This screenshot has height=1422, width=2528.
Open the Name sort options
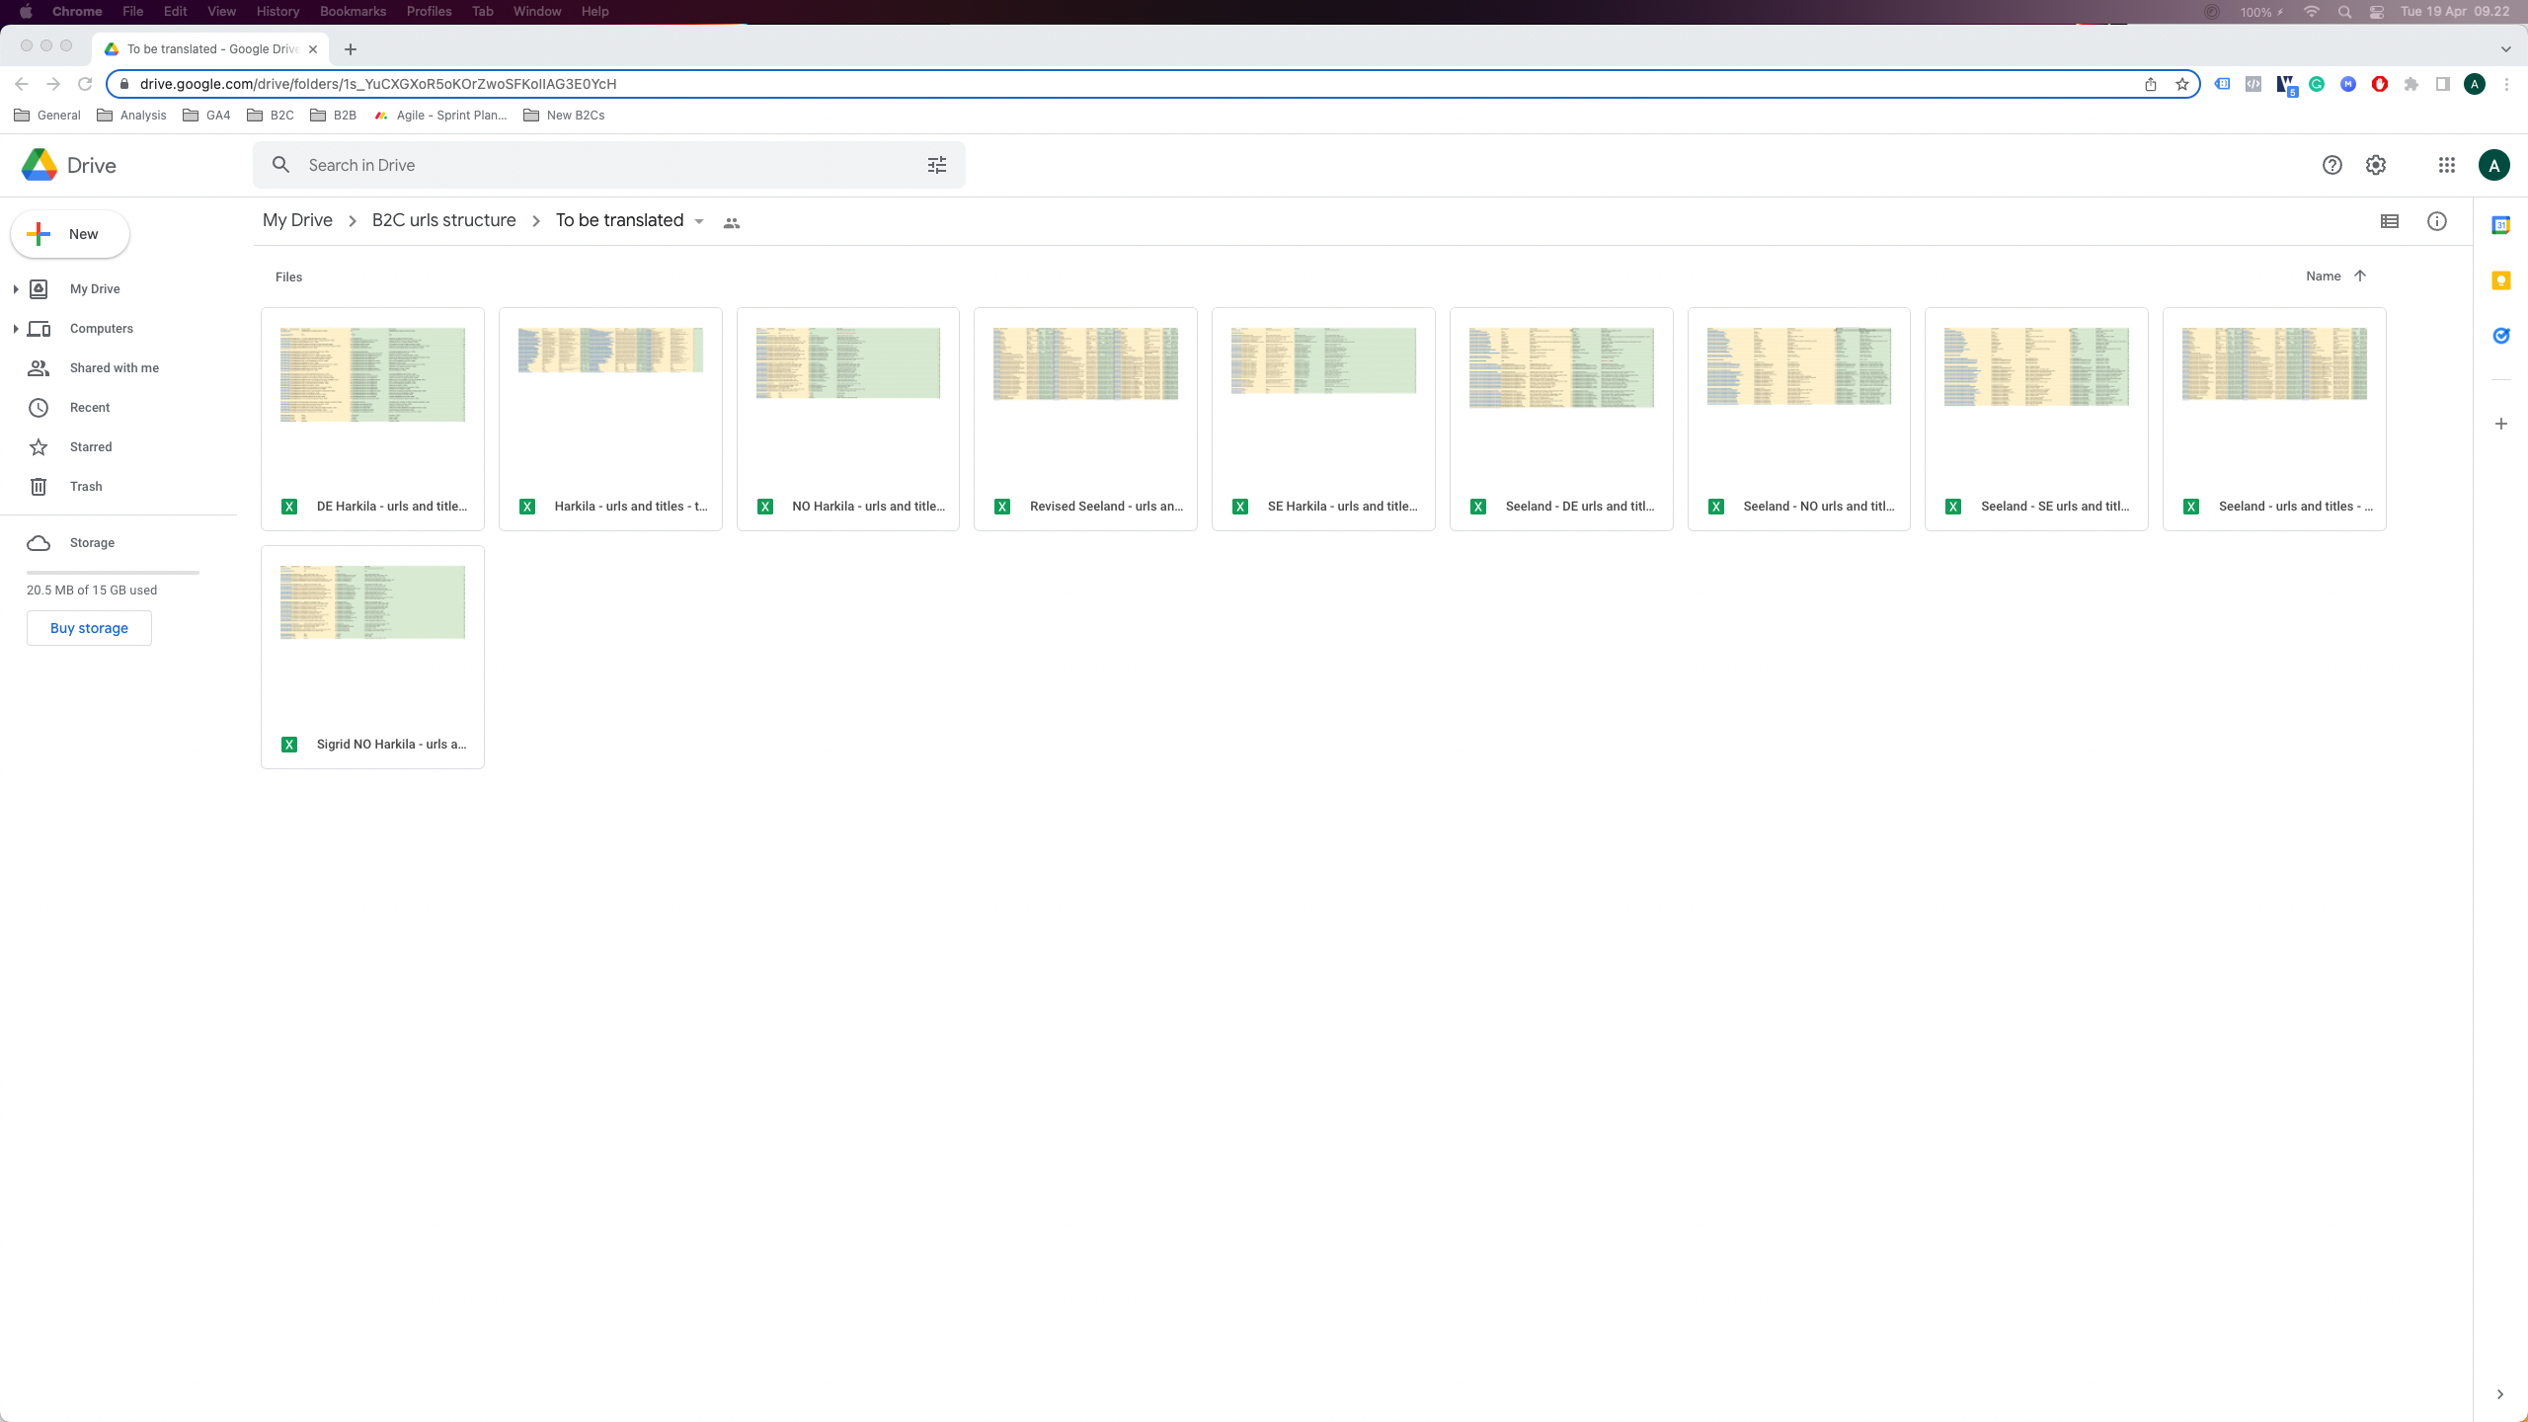tap(2324, 276)
